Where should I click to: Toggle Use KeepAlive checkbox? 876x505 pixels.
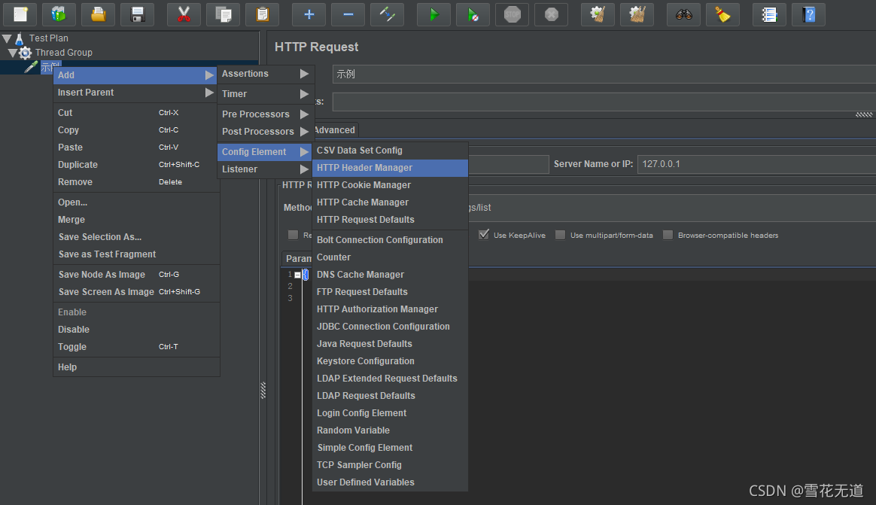484,235
